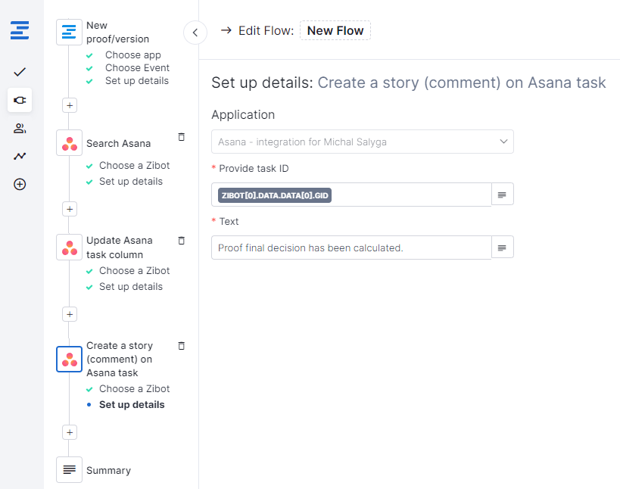Select Set up details under Search Asana
Screen dimensions: 620x489
click(x=130, y=182)
